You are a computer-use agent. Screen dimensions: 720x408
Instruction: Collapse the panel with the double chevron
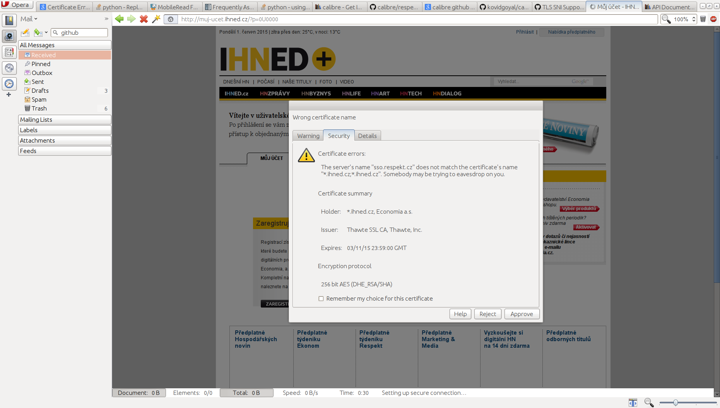tap(106, 19)
